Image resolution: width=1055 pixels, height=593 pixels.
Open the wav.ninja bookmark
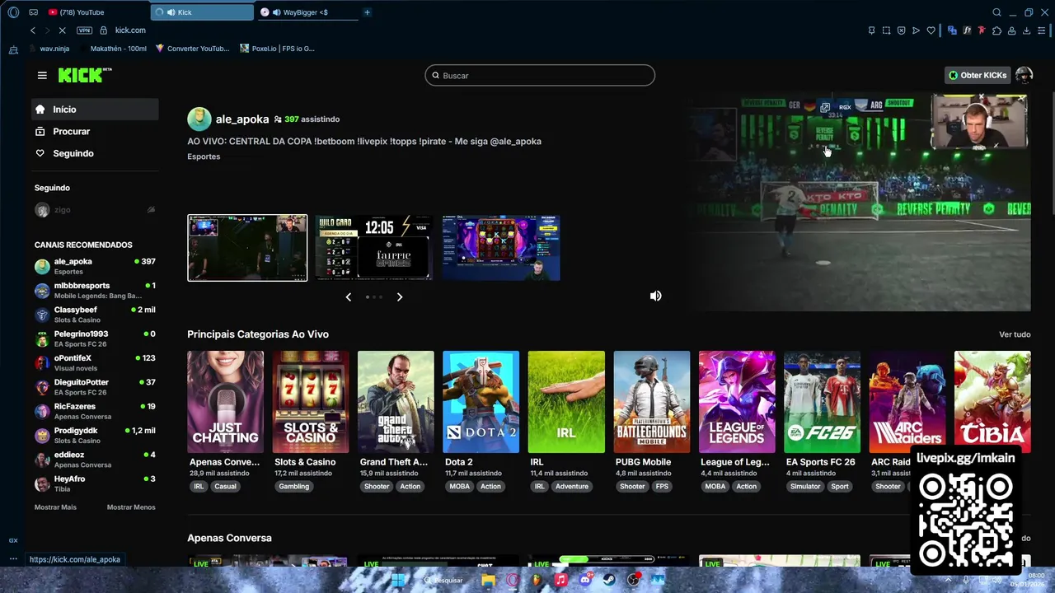(x=48, y=49)
